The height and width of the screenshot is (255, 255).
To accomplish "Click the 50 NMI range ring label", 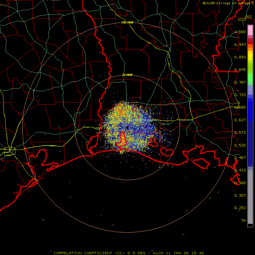I will (x=127, y=75).
